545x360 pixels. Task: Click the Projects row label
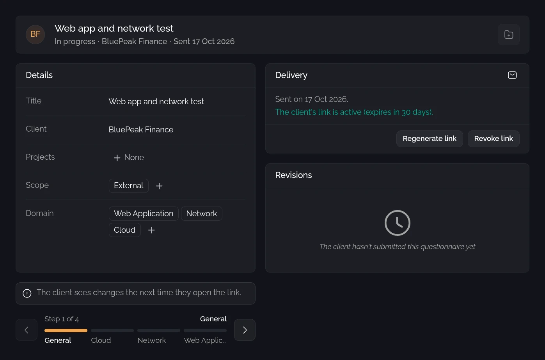coord(40,157)
